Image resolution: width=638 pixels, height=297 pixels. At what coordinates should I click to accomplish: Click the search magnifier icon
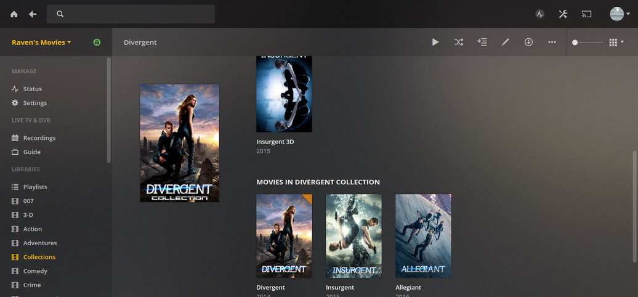tap(60, 14)
